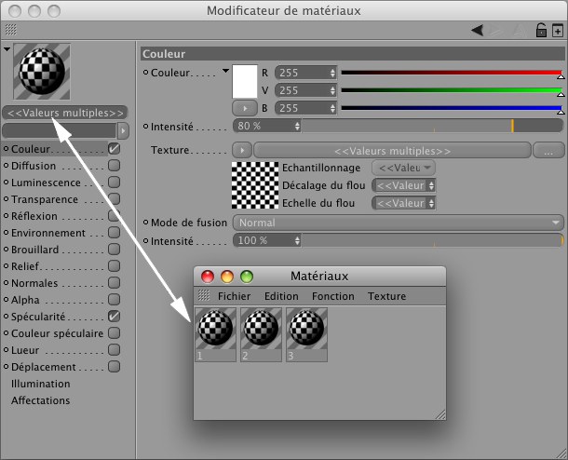Open the Mode de fusion dropdown
The height and width of the screenshot is (460, 568).
click(x=398, y=223)
